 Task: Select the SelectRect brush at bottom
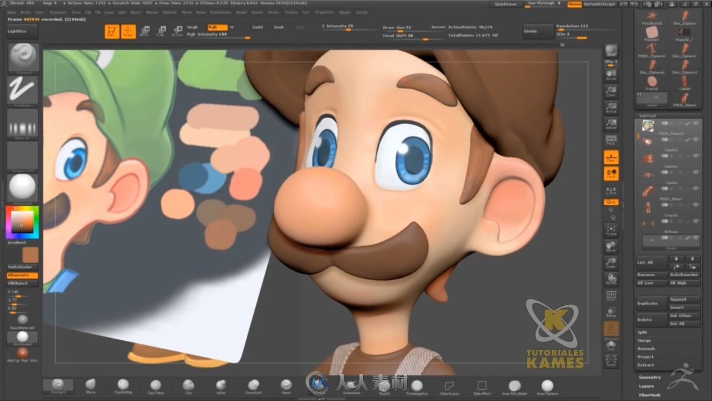(482, 386)
